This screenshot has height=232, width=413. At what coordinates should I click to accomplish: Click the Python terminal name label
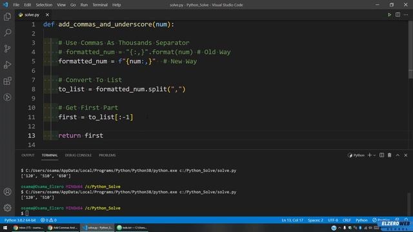356,155
